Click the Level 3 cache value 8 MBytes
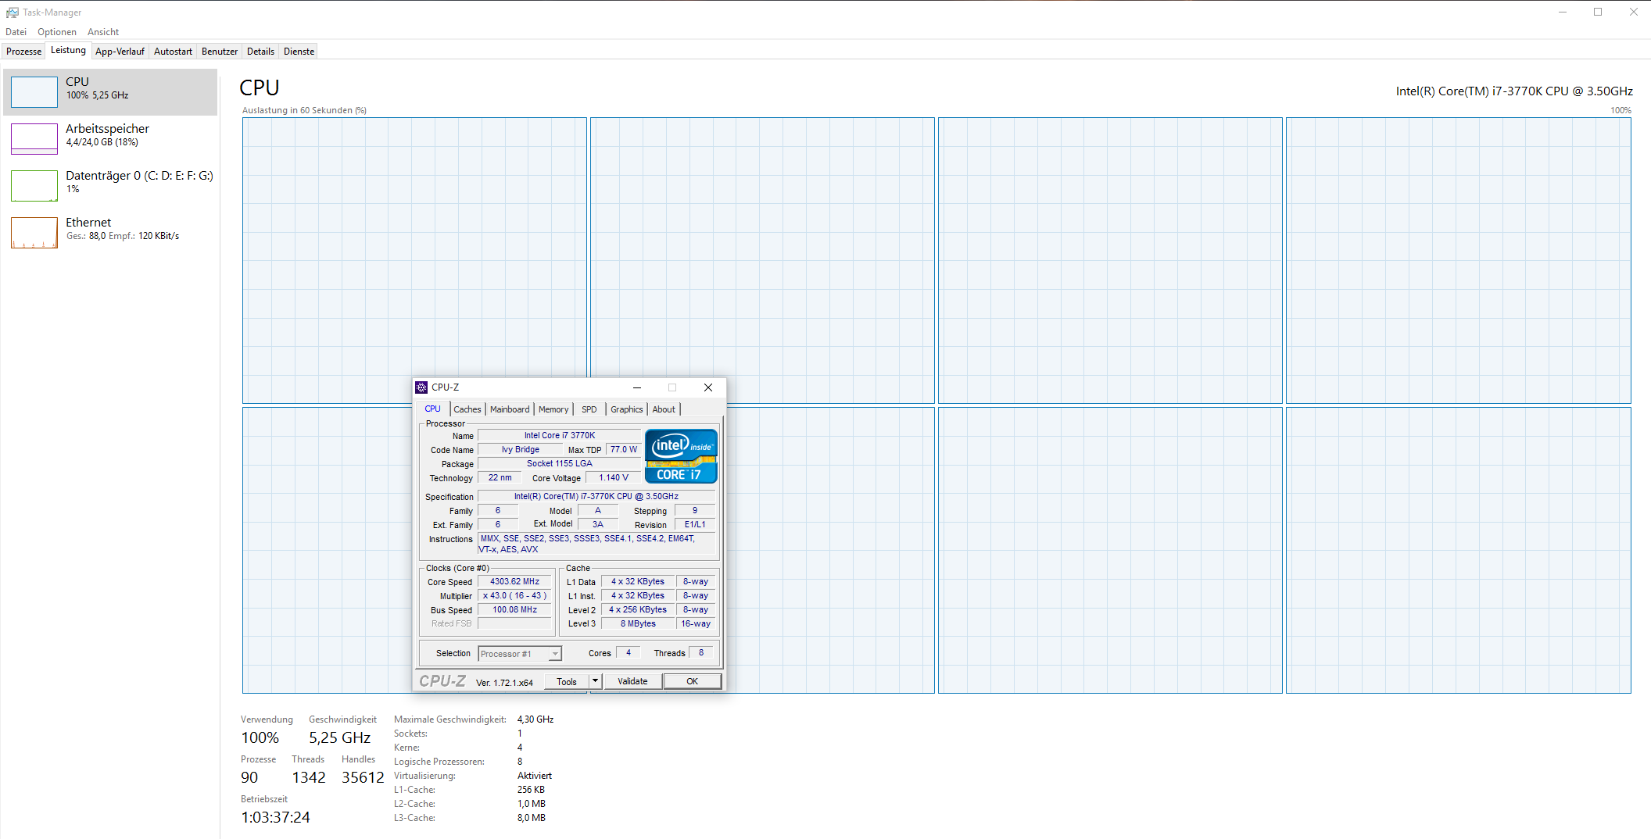The height and width of the screenshot is (839, 1651). [638, 624]
